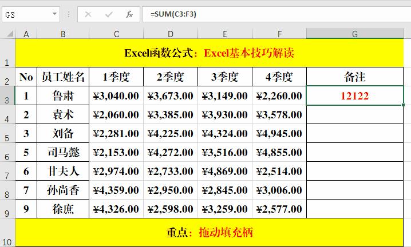Select cell with ¥3,006.00
Screen dimensions: 411x247
[279, 190]
